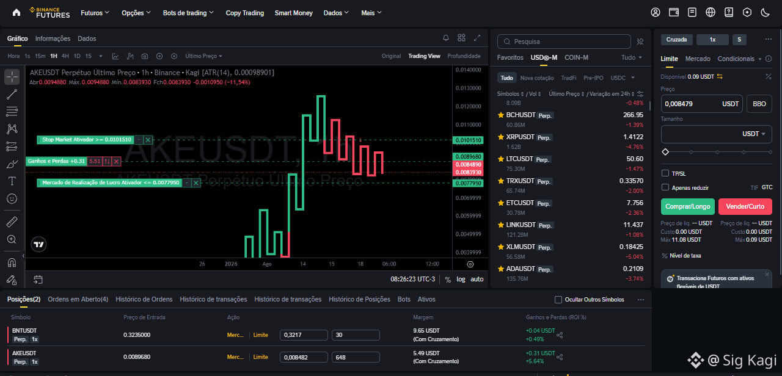Open the USDT size unit dropdown

point(753,134)
